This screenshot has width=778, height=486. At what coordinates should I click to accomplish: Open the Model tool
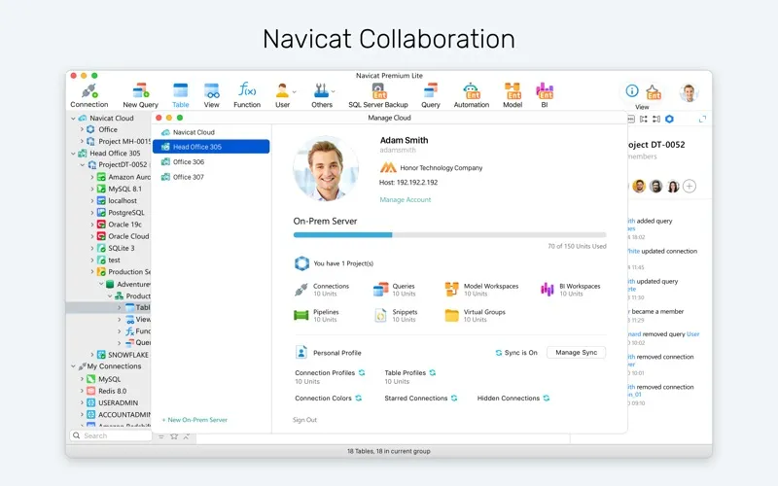pos(513,95)
